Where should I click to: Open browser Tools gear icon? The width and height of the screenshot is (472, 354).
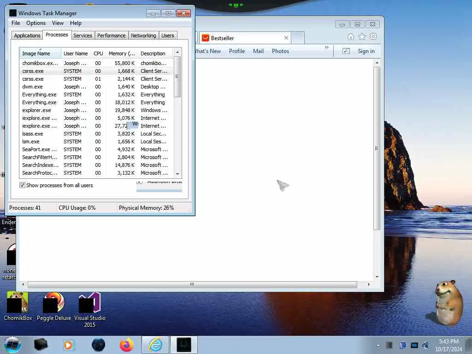(373, 37)
